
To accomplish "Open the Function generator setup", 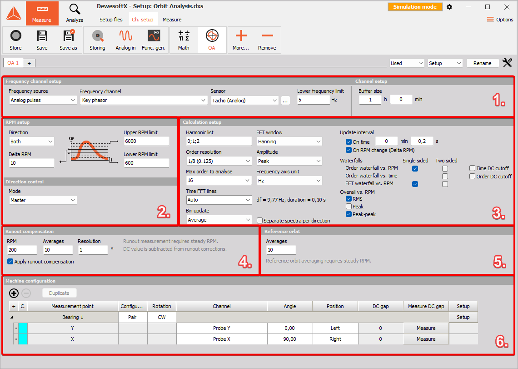I will (154, 40).
